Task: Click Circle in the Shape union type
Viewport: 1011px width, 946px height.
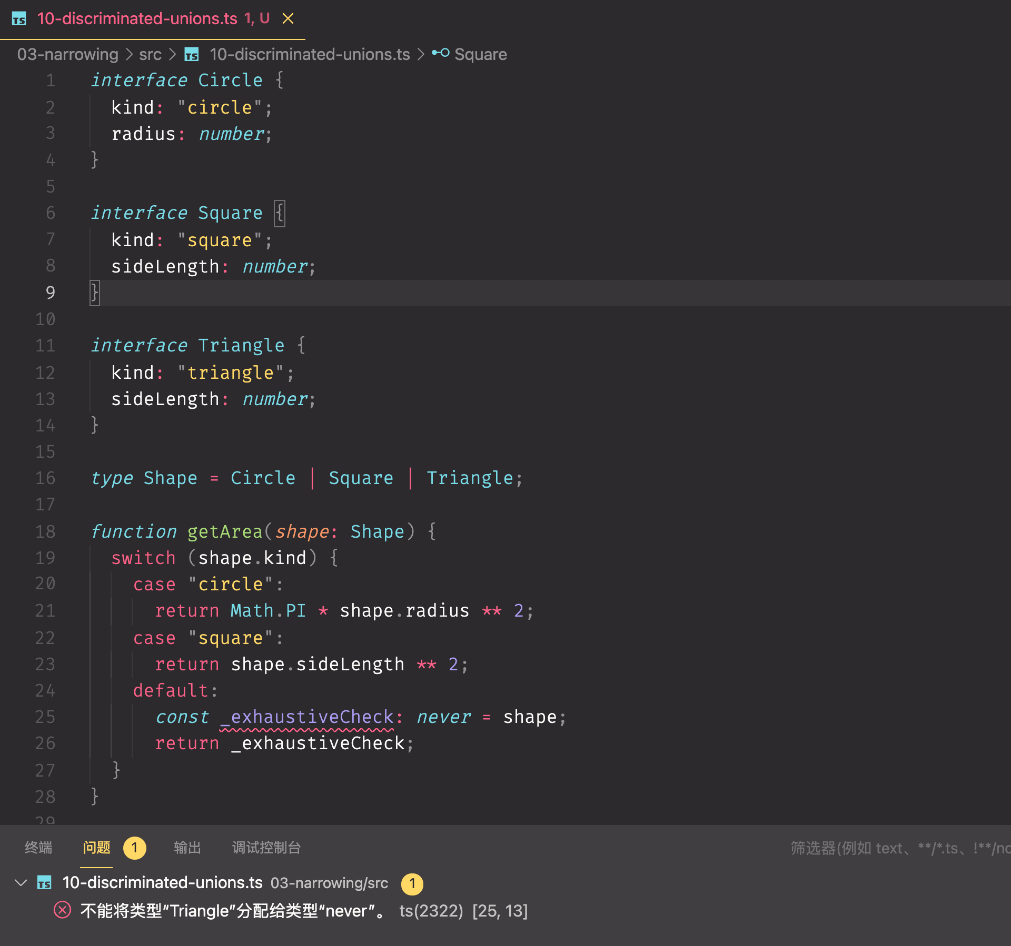Action: [x=263, y=478]
